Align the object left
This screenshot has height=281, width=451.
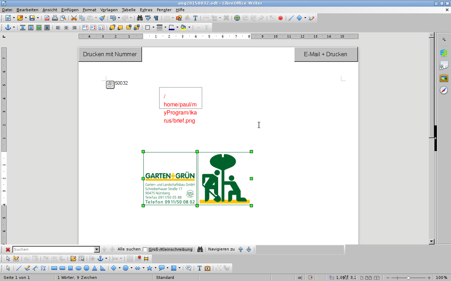(x=58, y=27)
